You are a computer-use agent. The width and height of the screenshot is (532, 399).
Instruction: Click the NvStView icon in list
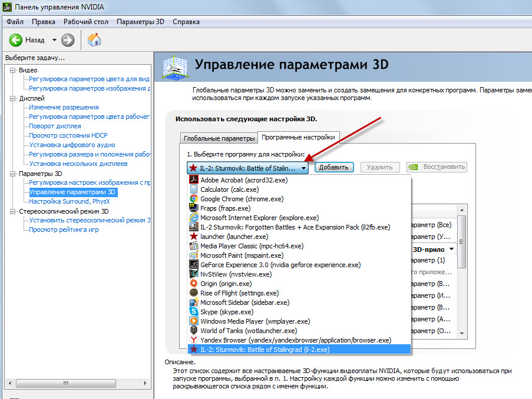pyautogui.click(x=194, y=274)
